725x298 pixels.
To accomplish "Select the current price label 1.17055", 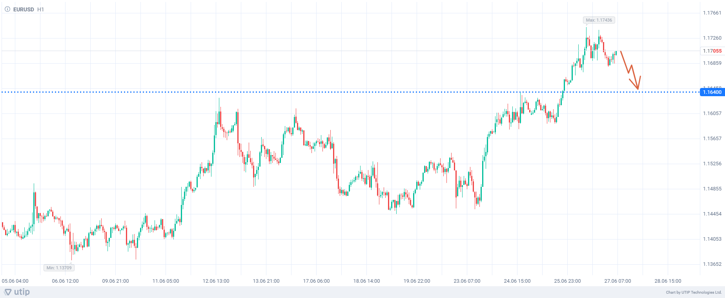I will coord(712,51).
